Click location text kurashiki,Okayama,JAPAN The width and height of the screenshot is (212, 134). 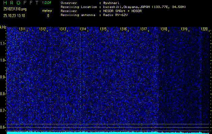click(x=126, y=7)
